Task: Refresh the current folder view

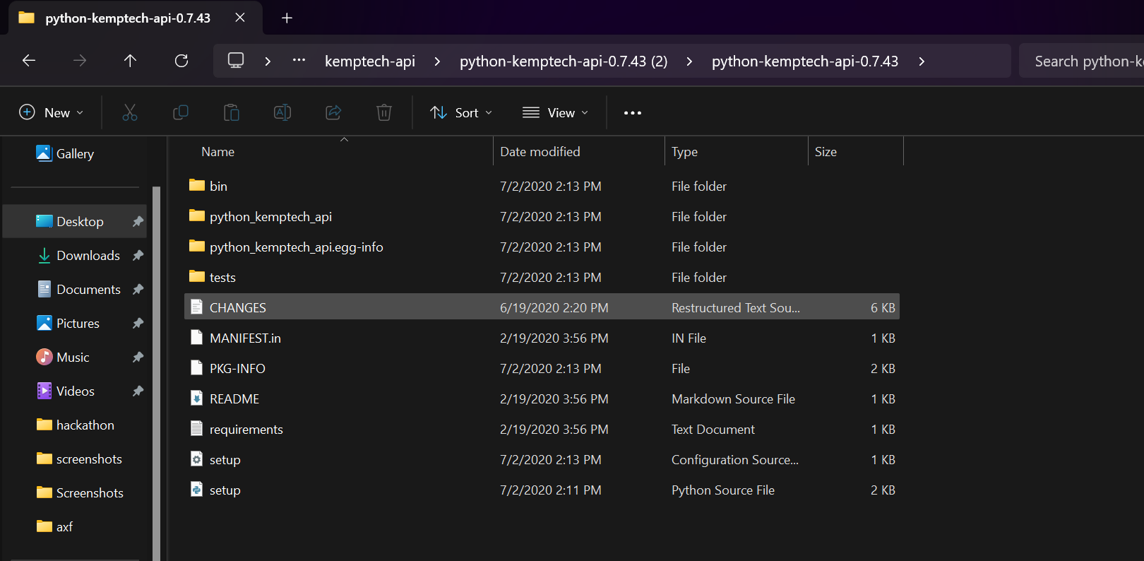Action: [181, 61]
